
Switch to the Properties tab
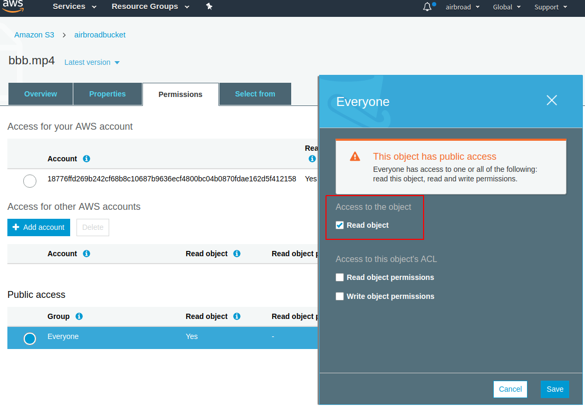click(x=108, y=94)
